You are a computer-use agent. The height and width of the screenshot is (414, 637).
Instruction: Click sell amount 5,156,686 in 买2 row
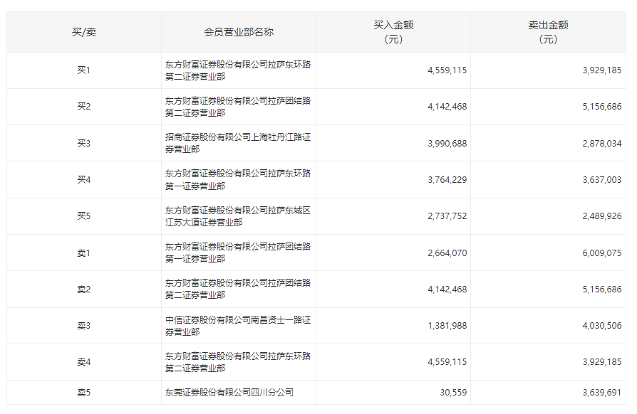tap(602, 107)
